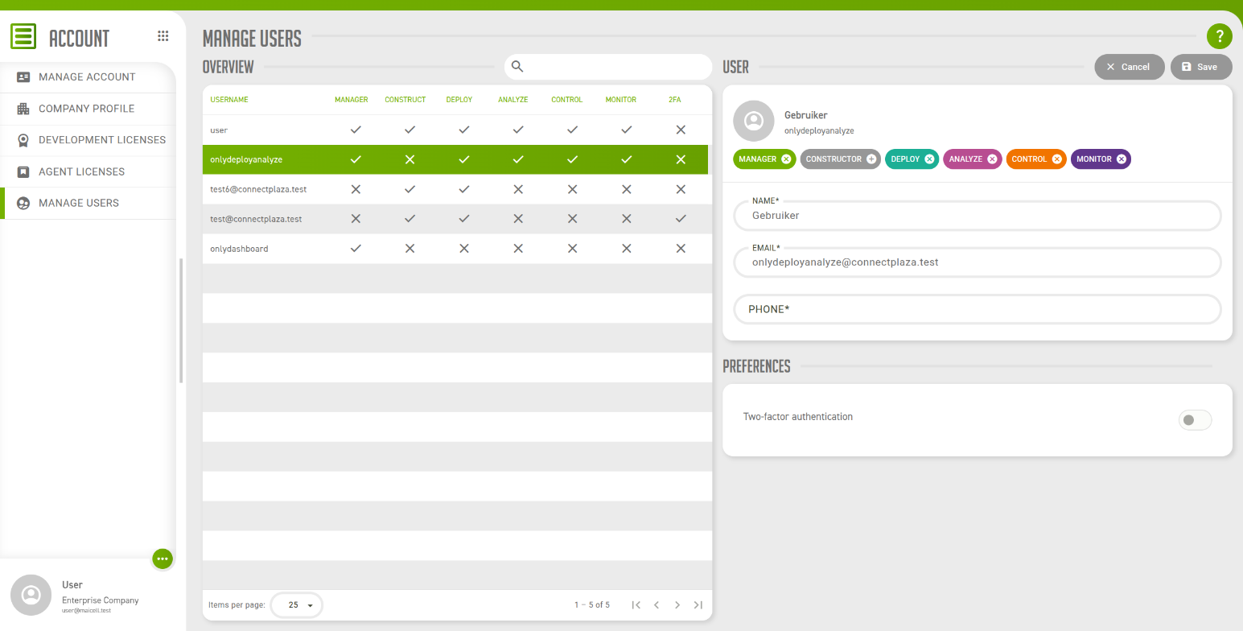Click 2FA checkmark in test@connectplaza.test row
The width and height of the screenshot is (1243, 631).
click(681, 219)
